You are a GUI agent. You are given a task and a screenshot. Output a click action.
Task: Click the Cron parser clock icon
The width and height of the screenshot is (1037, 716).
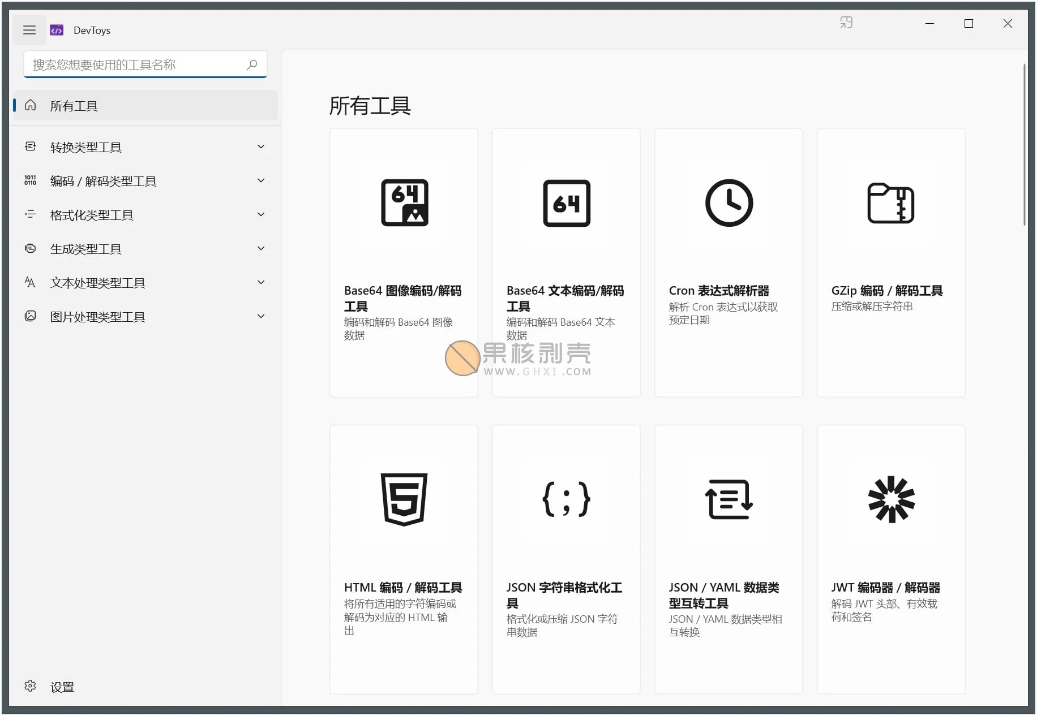click(x=729, y=203)
